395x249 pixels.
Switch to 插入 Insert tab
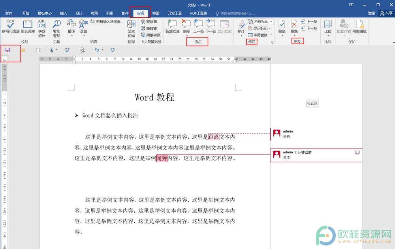64,13
